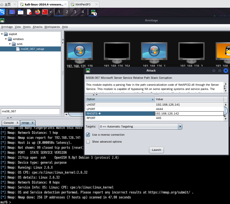This screenshot has height=204, width=230.
Task: Select the Linux penguin host monitor
Action: coord(223,53)
